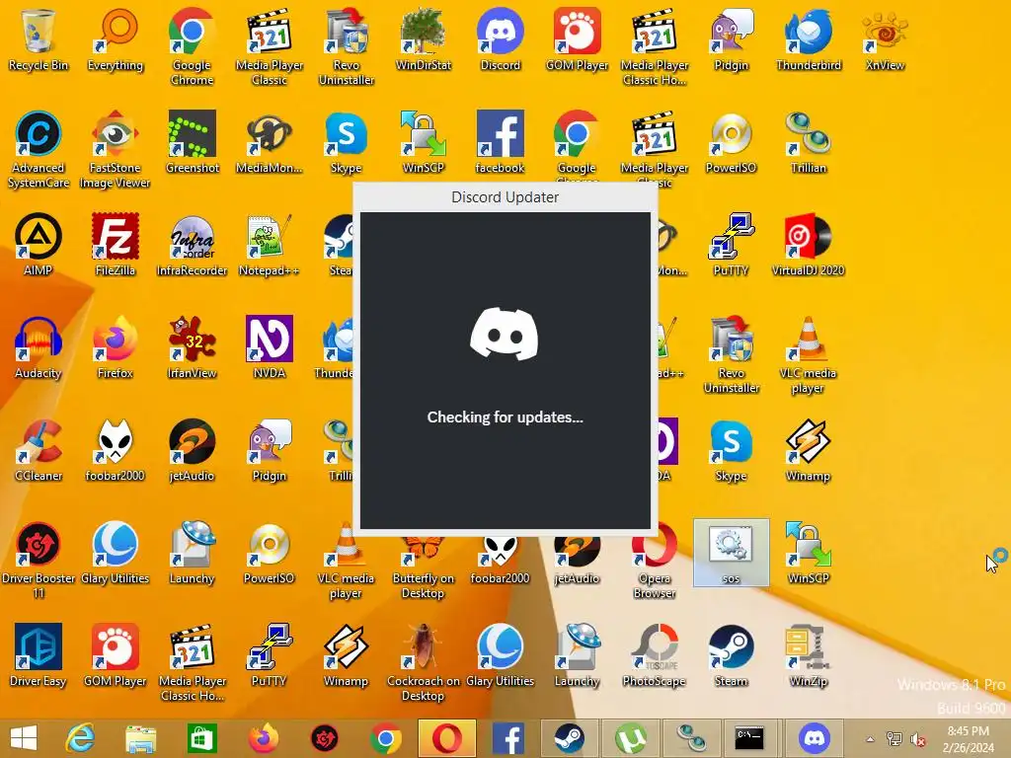Launch the NVDA screen reader shortcut
Image resolution: width=1011 pixels, height=758 pixels.
269,348
